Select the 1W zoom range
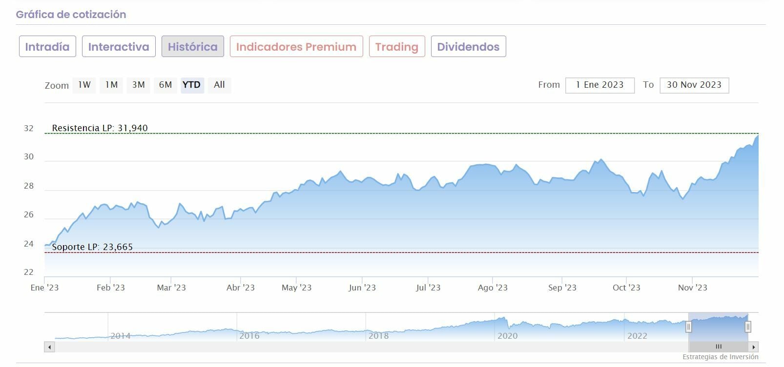Image resolution: width=784 pixels, height=367 pixels. (x=84, y=85)
